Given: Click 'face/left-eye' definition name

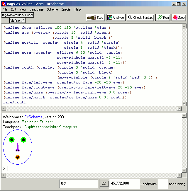Looking at the screenshot, I should (x=37, y=83).
